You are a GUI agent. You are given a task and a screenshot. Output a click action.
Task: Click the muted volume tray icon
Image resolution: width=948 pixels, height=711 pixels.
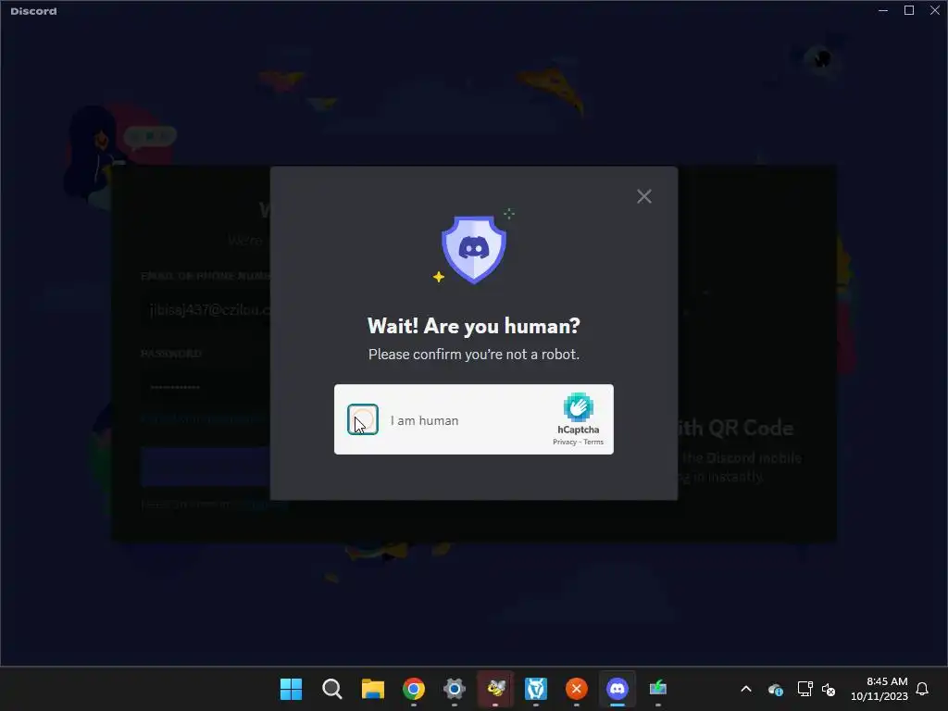click(x=829, y=689)
